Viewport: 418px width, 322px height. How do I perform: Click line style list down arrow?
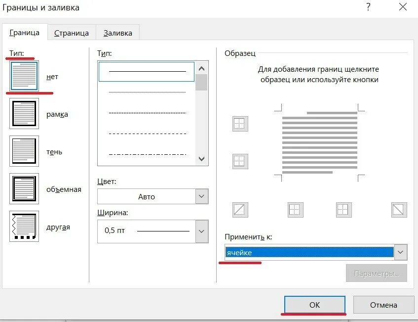click(x=201, y=159)
